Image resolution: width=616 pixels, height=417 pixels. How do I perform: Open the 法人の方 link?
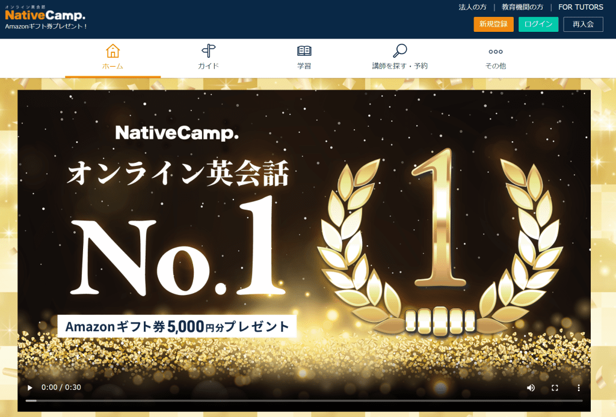pyautogui.click(x=473, y=7)
